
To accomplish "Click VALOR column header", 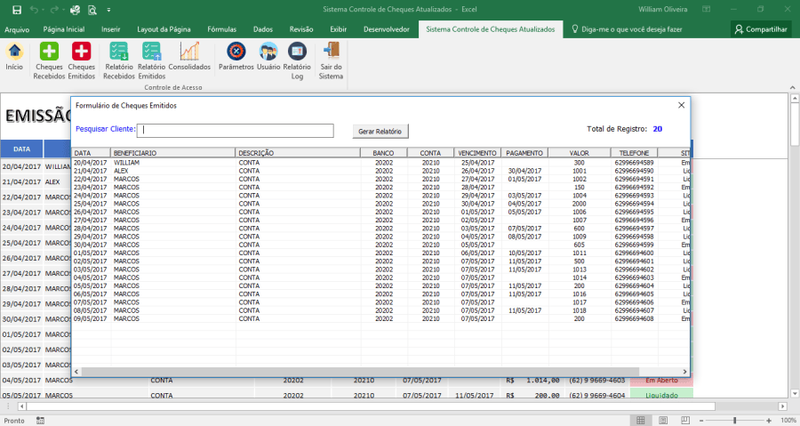I will click(580, 153).
